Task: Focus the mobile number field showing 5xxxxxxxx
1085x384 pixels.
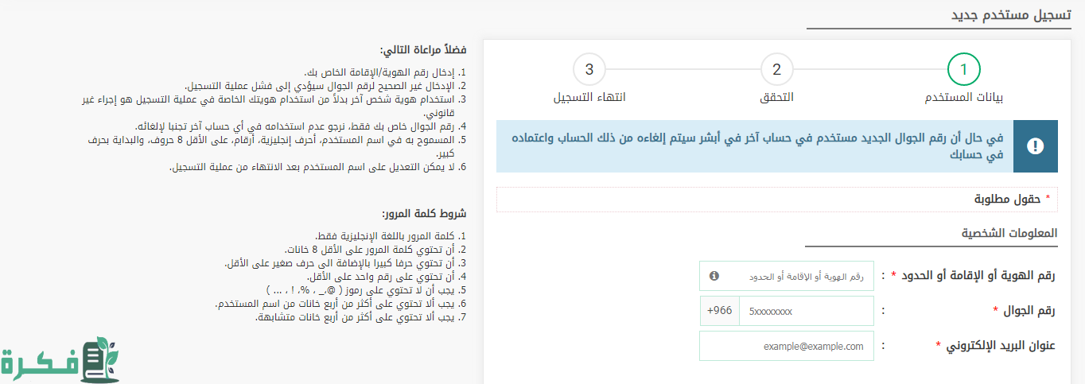Action: click(x=805, y=311)
